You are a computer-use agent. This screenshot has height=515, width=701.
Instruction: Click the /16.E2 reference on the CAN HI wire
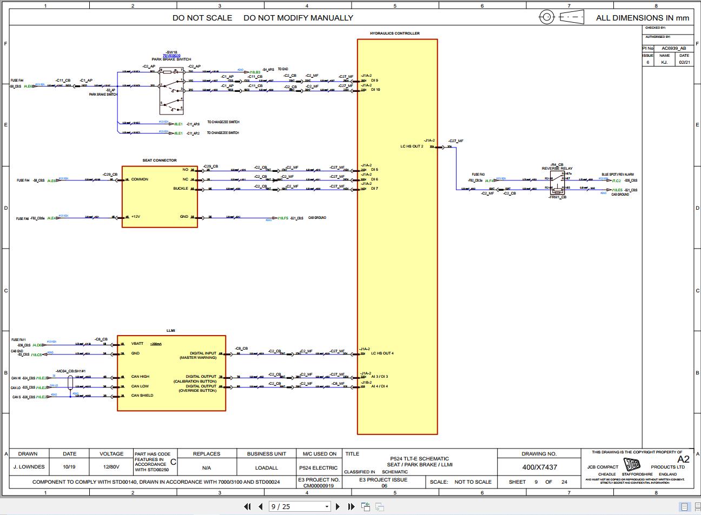42,378
